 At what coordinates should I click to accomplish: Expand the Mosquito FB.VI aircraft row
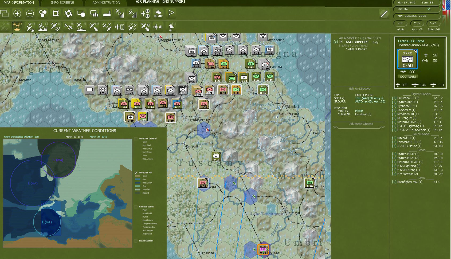[x=394, y=122]
